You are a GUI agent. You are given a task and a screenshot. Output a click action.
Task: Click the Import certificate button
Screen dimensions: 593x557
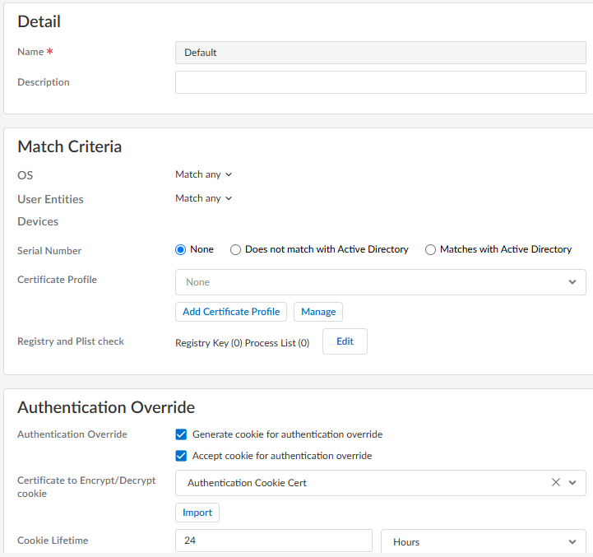coord(197,513)
